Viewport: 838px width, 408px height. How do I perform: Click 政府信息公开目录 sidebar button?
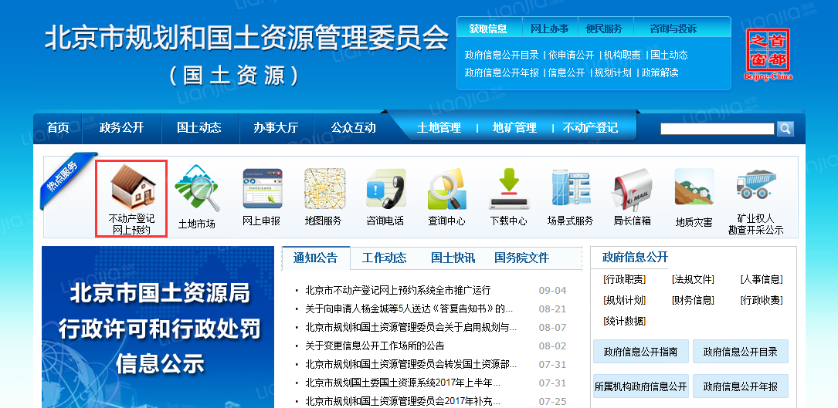740,352
